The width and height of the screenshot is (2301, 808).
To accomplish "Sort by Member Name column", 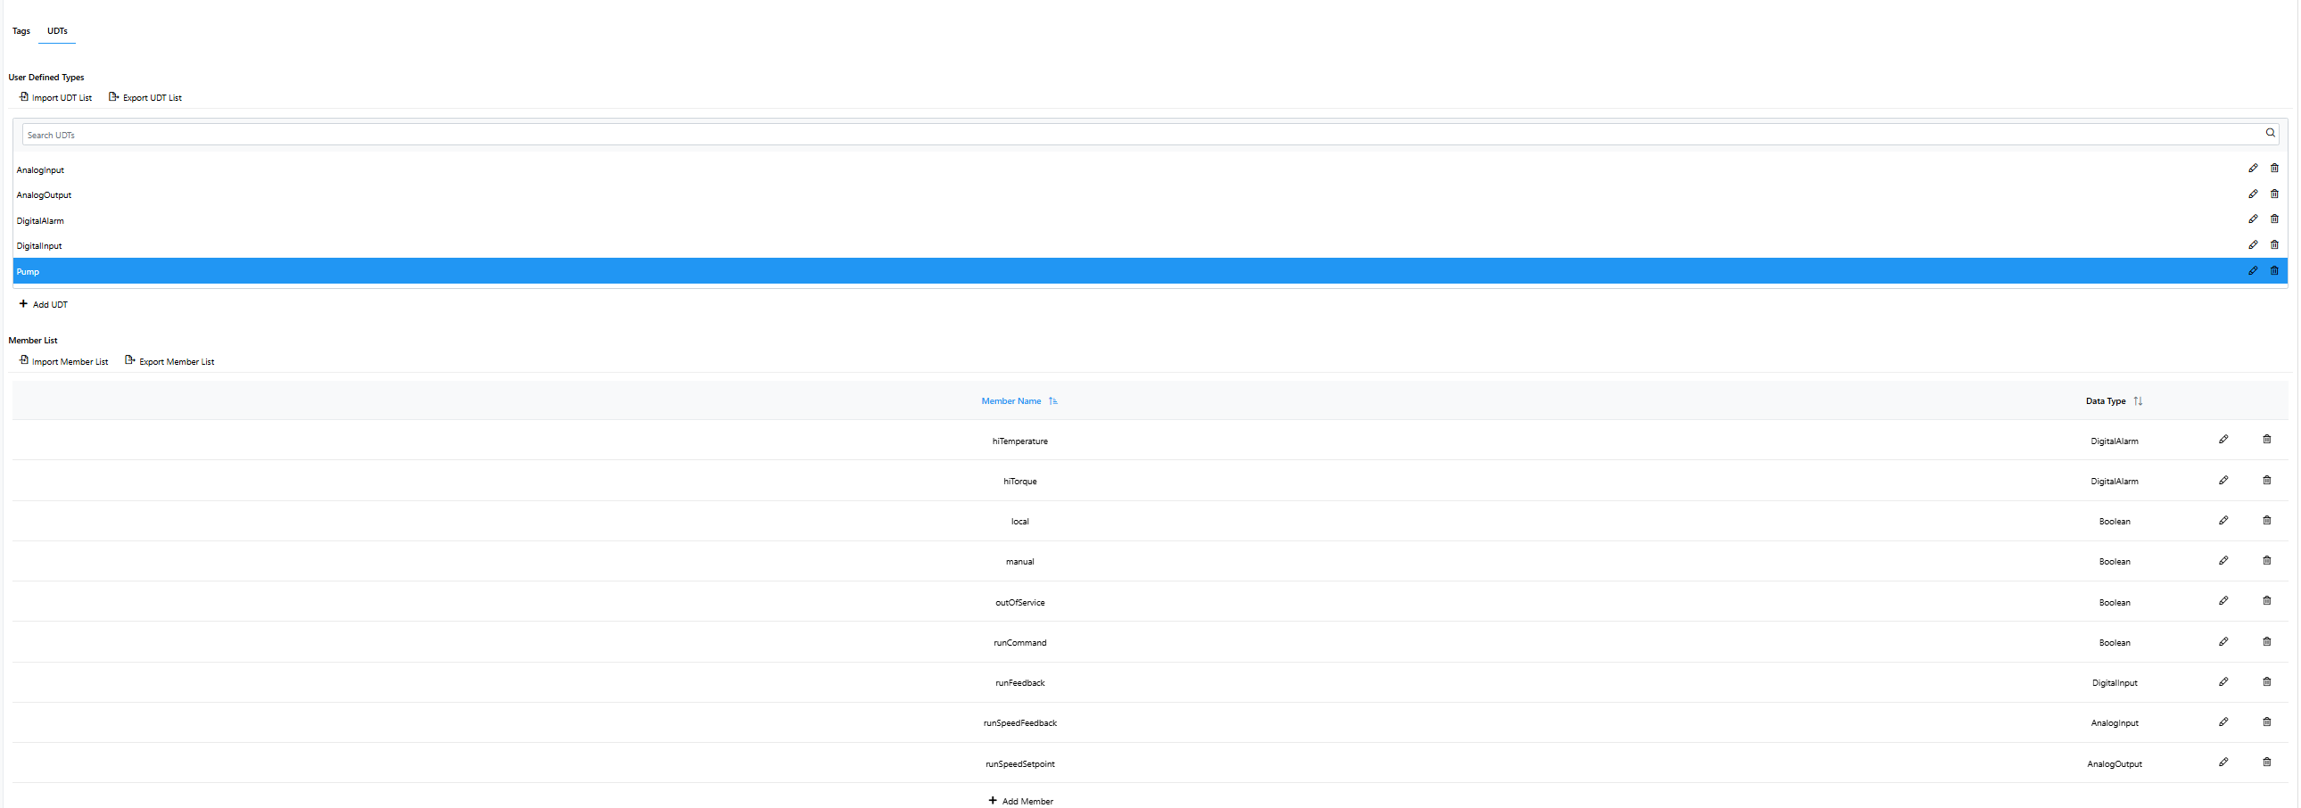I will click(1019, 400).
